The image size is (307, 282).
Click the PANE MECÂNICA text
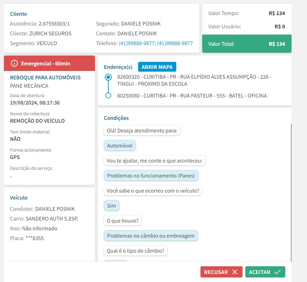[29, 86]
